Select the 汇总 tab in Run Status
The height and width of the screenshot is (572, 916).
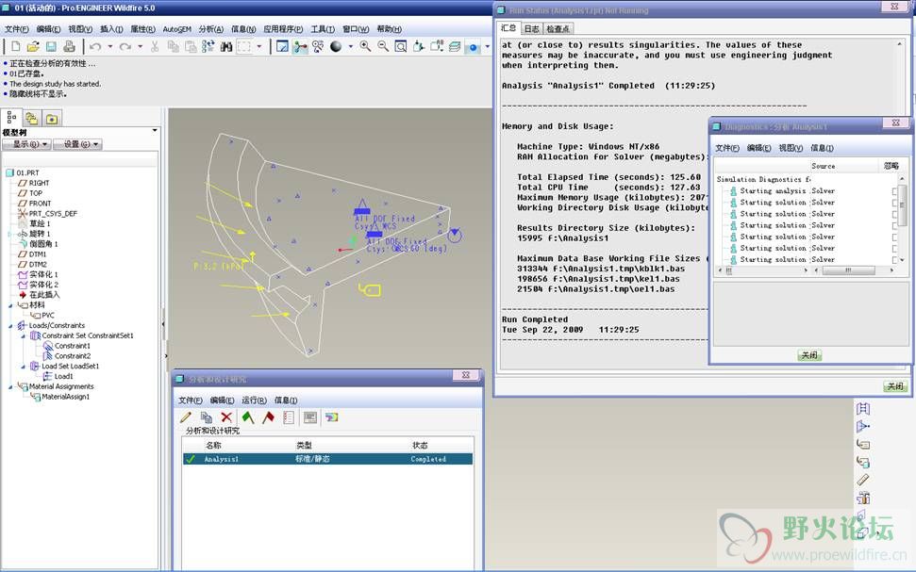point(508,27)
